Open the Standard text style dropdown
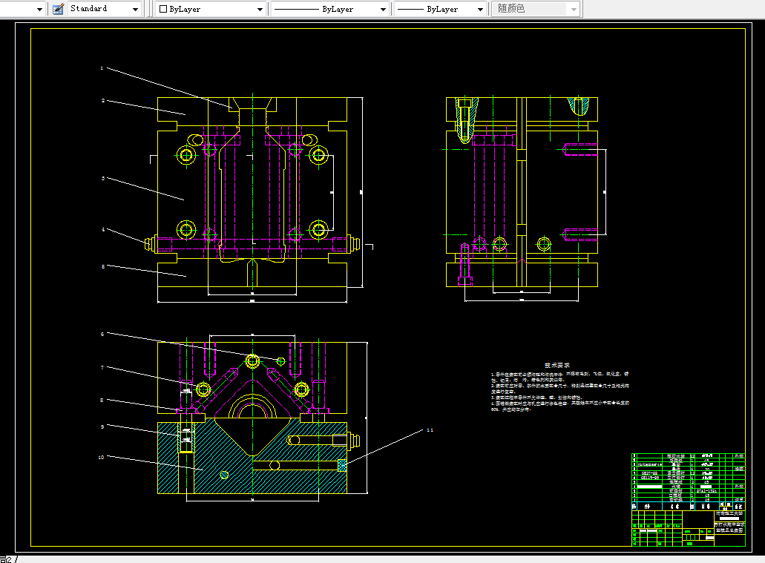The height and width of the screenshot is (563, 765). coord(104,9)
